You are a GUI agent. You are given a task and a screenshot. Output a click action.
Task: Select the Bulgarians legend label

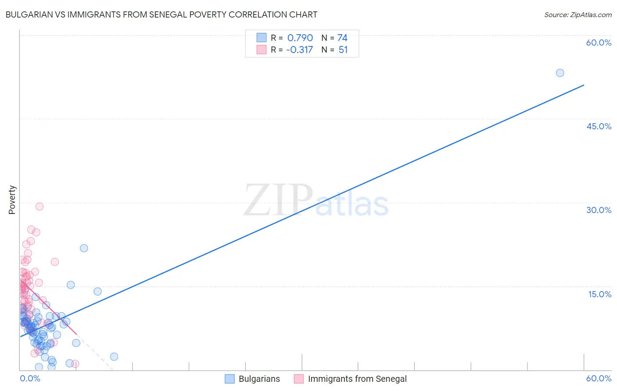[259, 379]
